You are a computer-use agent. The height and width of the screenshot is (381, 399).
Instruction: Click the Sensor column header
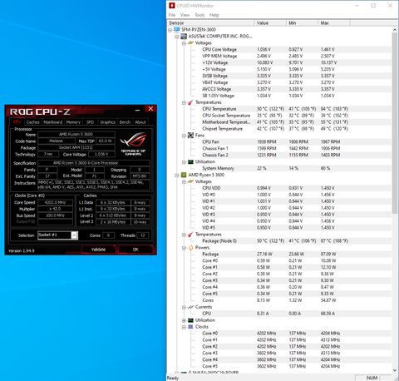(210, 23)
